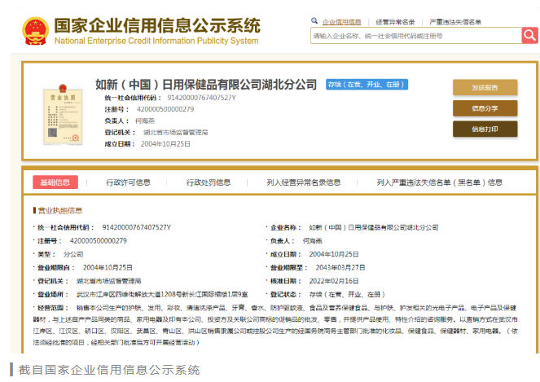Click header establishment date 2004年10月25日
The height and width of the screenshot is (382, 540).
pyautogui.click(x=165, y=144)
